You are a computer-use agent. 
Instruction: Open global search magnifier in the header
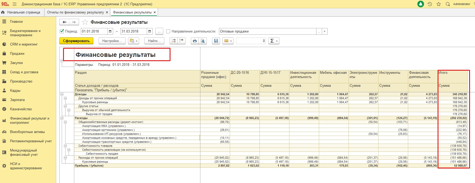[x=448, y=4]
